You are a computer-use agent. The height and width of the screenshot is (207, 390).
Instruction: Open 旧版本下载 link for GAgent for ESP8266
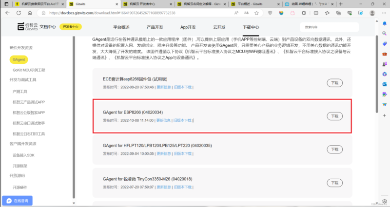point(183,120)
